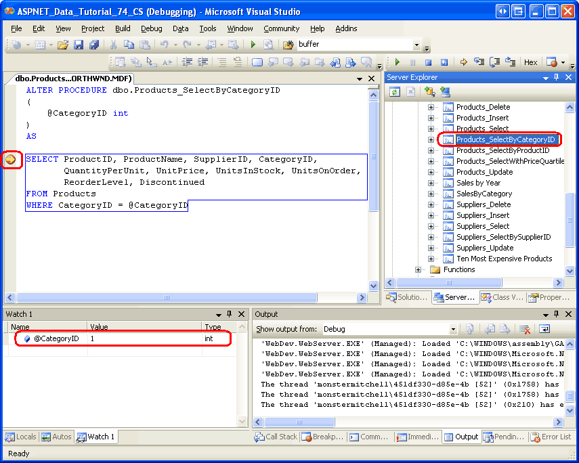Toggle the Hex display mode button
579x463 pixels.
pos(531,62)
